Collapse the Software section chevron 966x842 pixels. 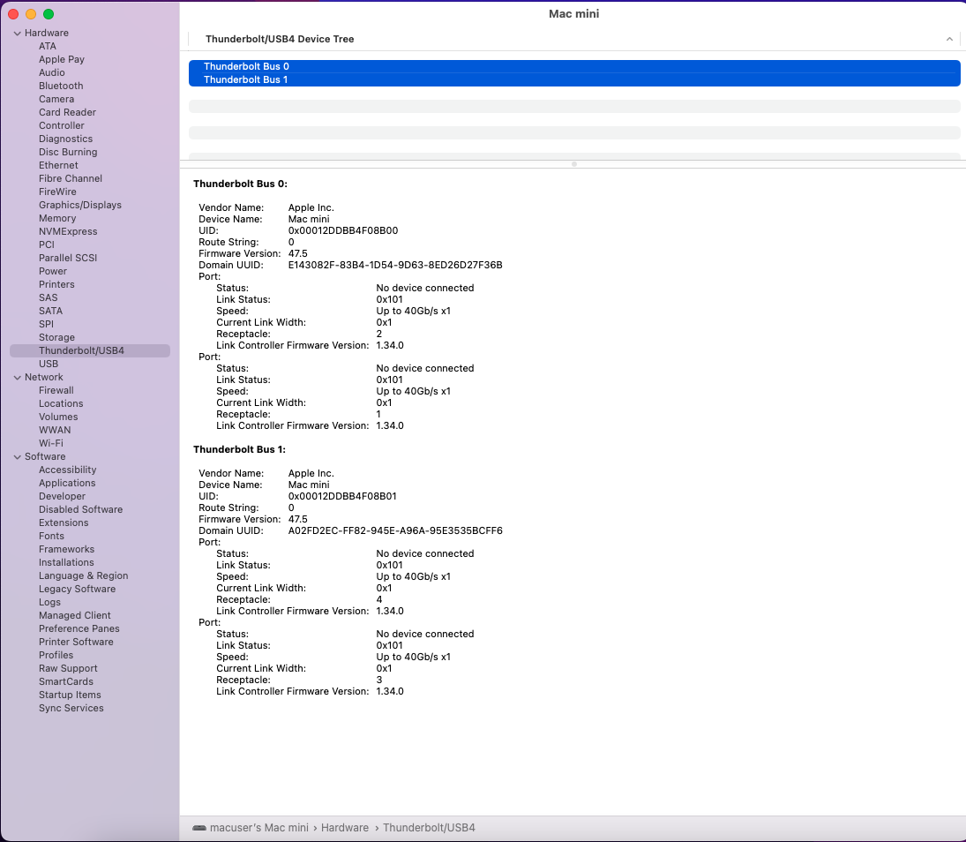pyautogui.click(x=18, y=457)
